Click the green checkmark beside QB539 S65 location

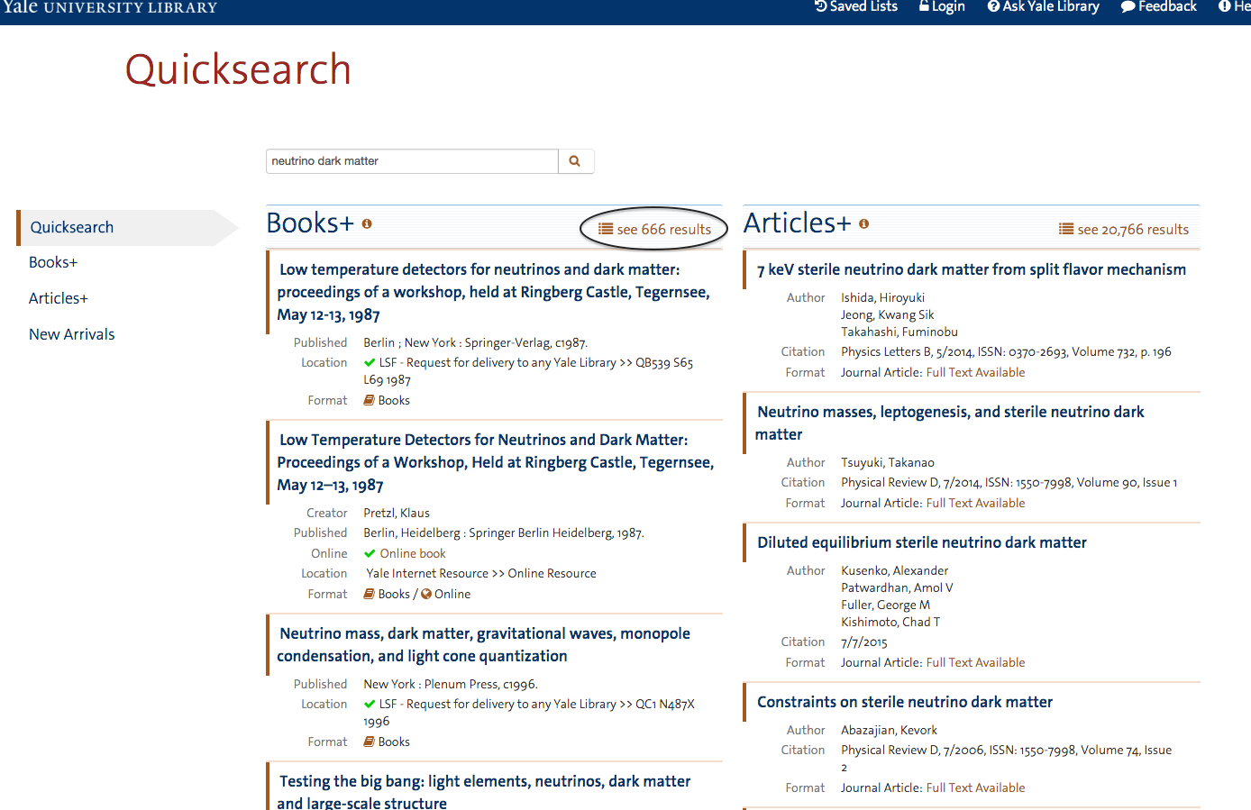click(x=370, y=362)
